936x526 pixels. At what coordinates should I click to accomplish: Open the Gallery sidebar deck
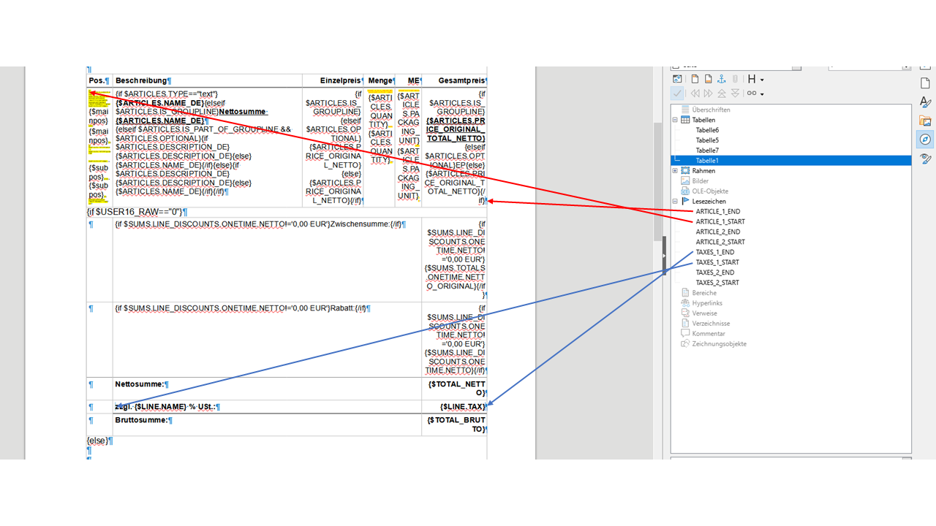(925, 121)
